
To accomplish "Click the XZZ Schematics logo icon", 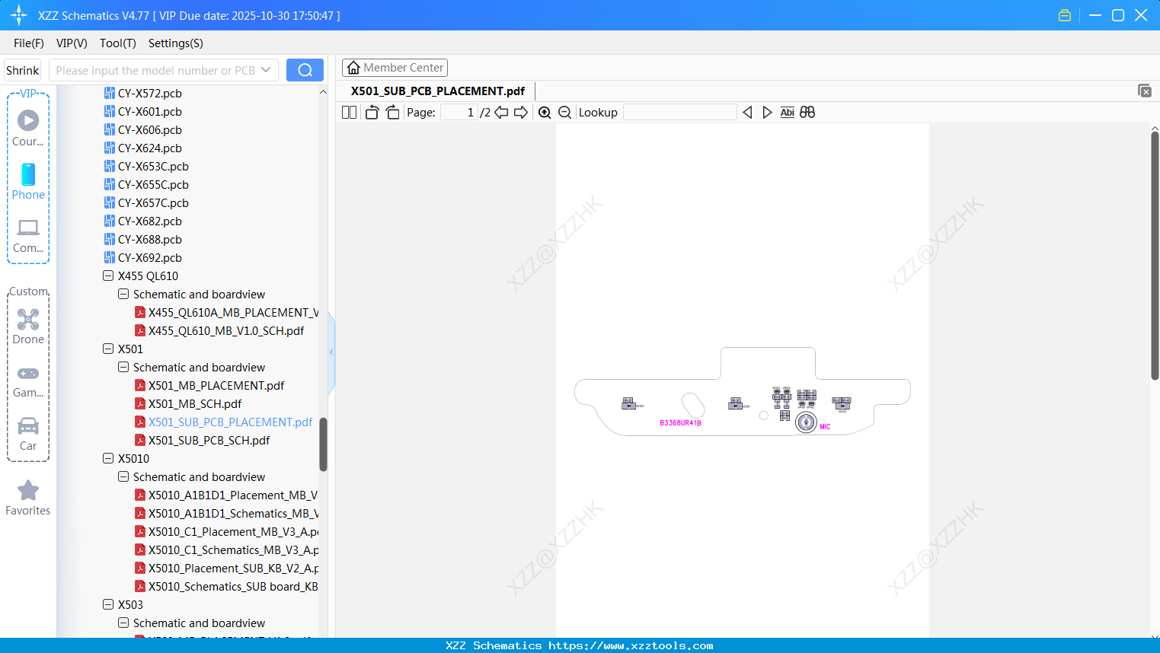I will click(x=19, y=15).
